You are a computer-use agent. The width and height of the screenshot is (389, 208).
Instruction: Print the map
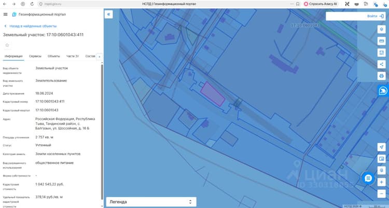[381, 76]
